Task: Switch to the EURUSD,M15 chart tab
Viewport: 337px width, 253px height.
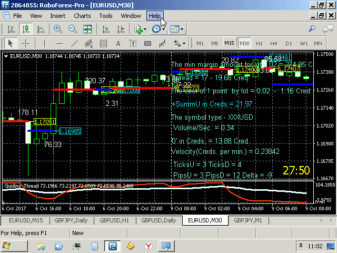Action: (x=26, y=220)
